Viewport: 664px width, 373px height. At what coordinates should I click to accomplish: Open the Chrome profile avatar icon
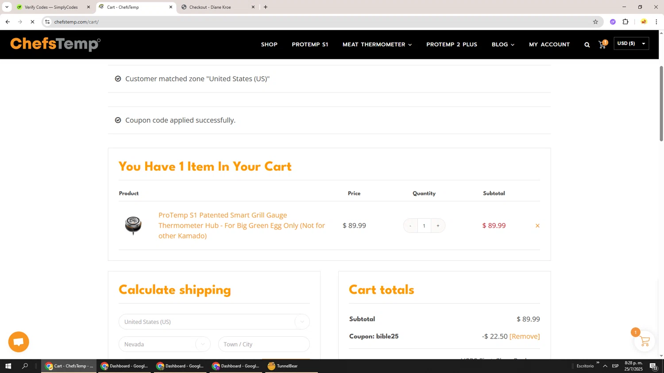[644, 22]
